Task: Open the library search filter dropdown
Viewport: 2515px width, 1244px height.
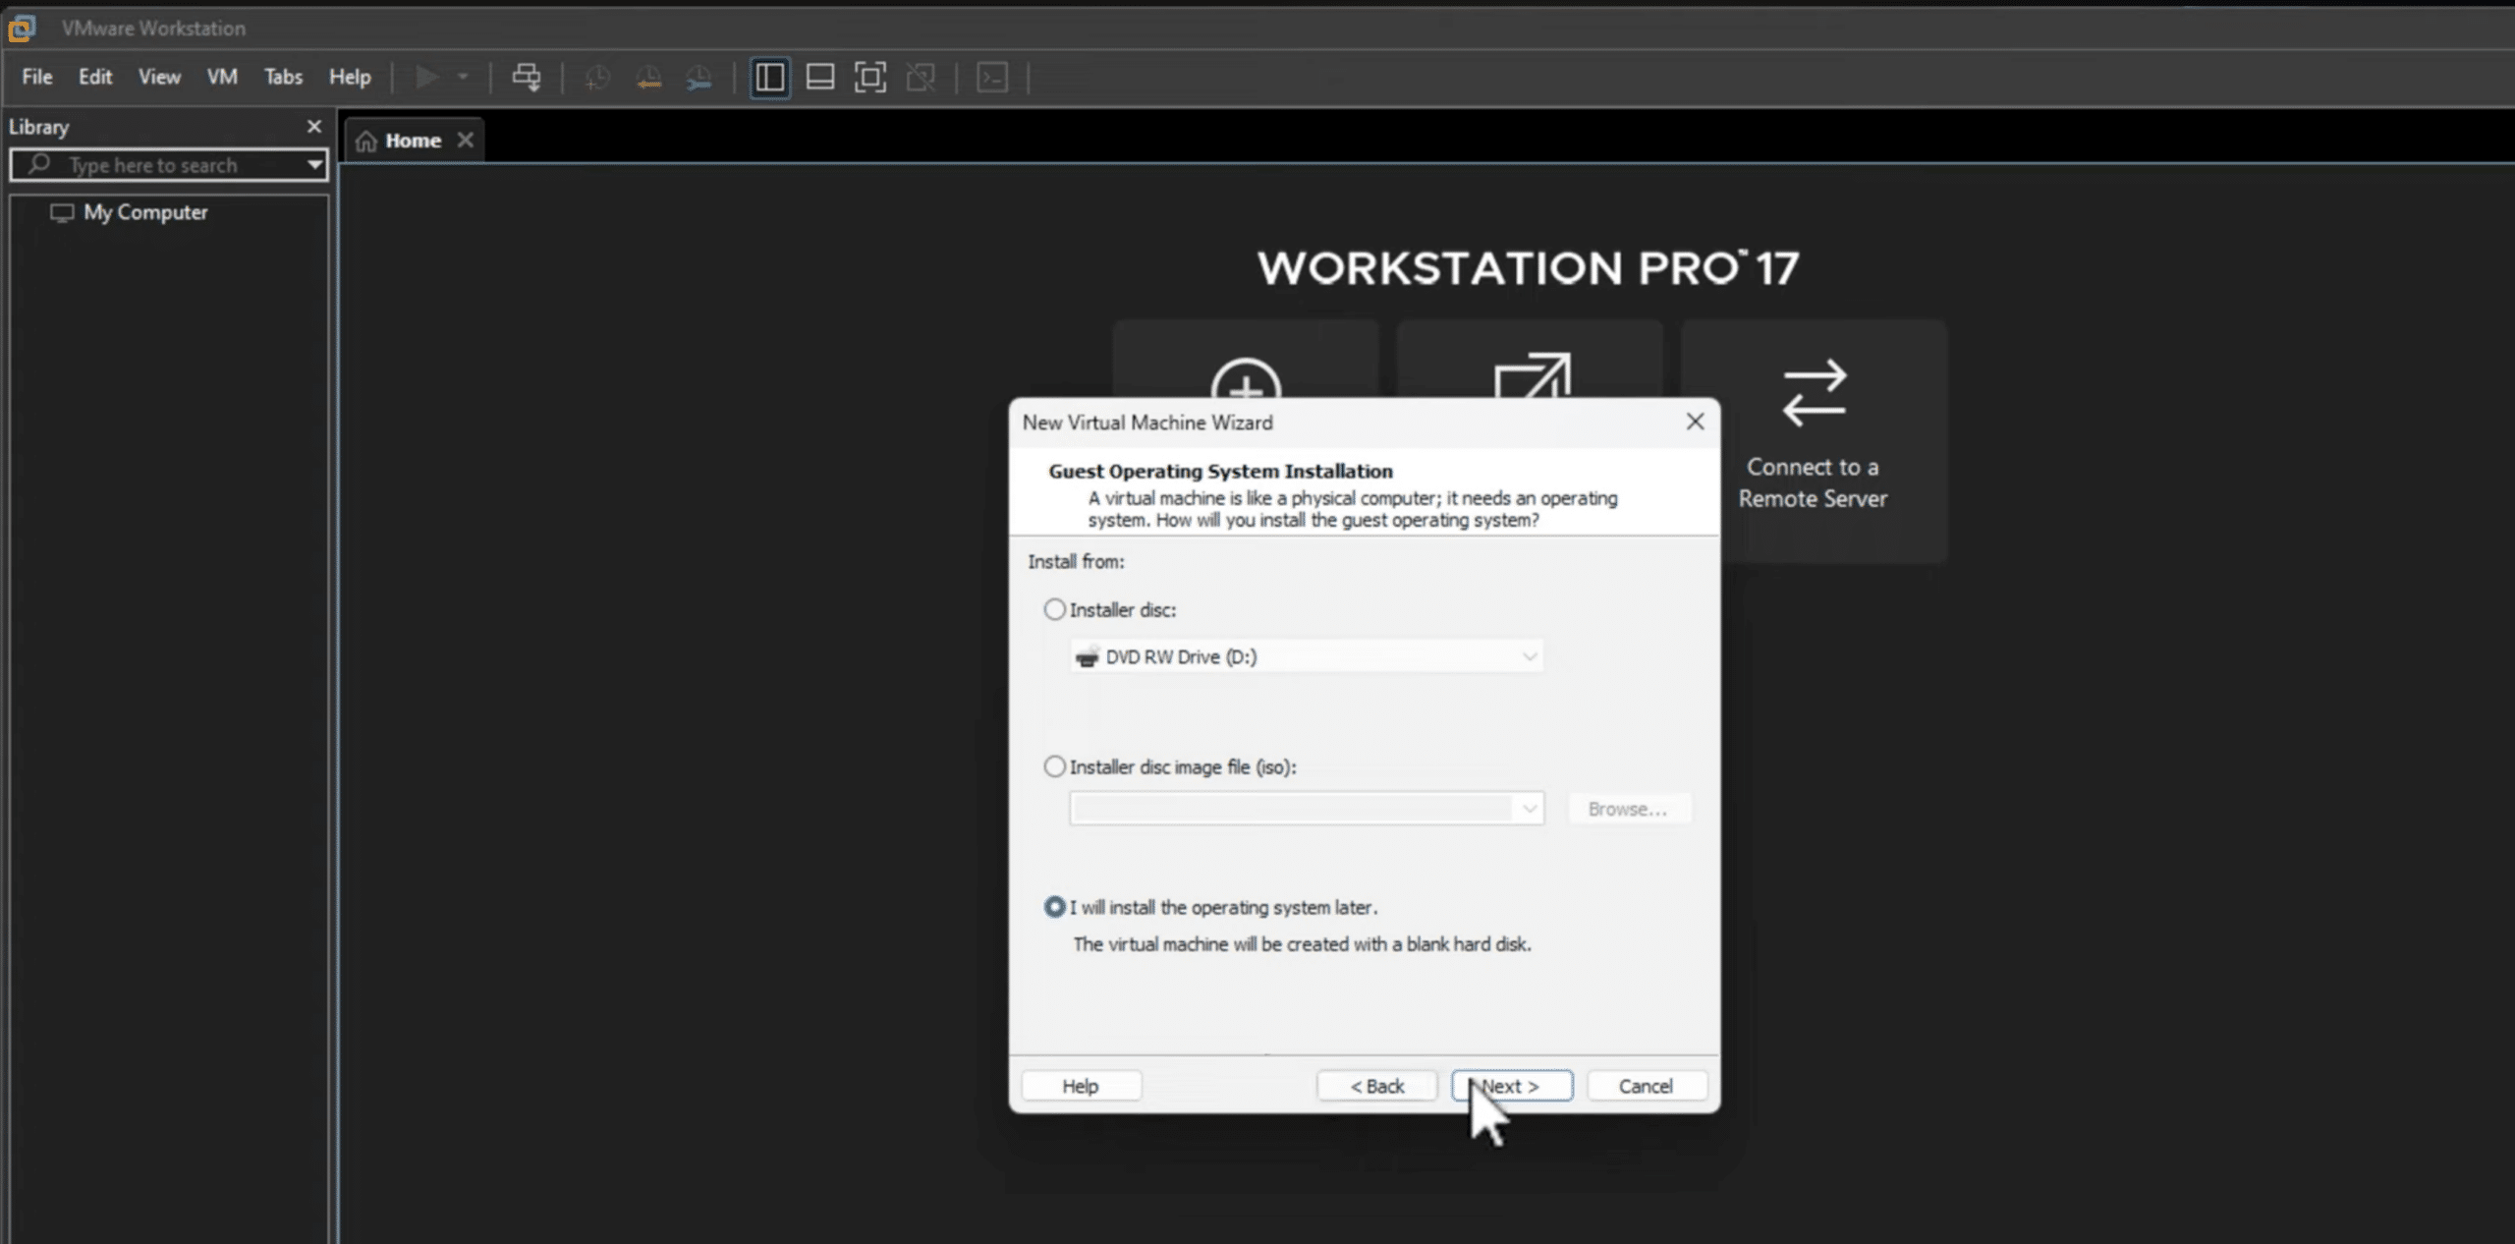Action: click(x=312, y=164)
